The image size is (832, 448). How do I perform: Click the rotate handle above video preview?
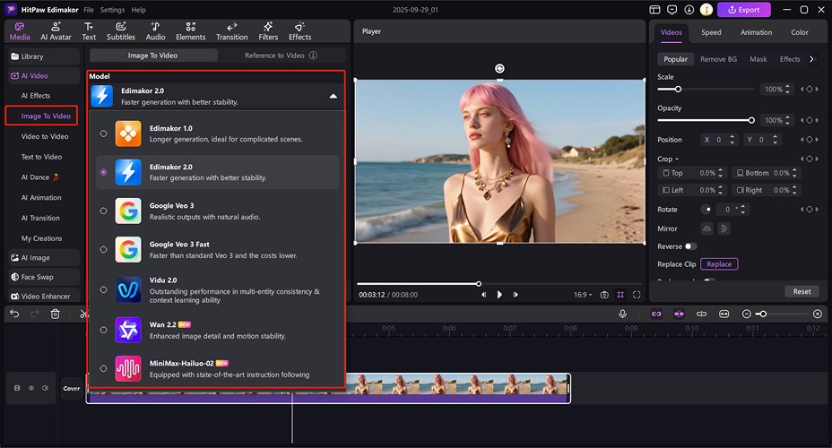click(x=499, y=68)
